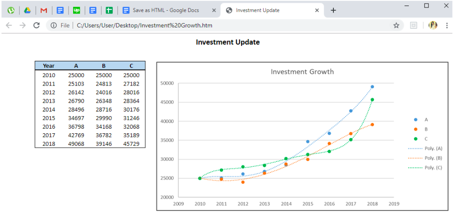
Task: Switch to the Google Sheets pinned tab
Action: click(109, 10)
